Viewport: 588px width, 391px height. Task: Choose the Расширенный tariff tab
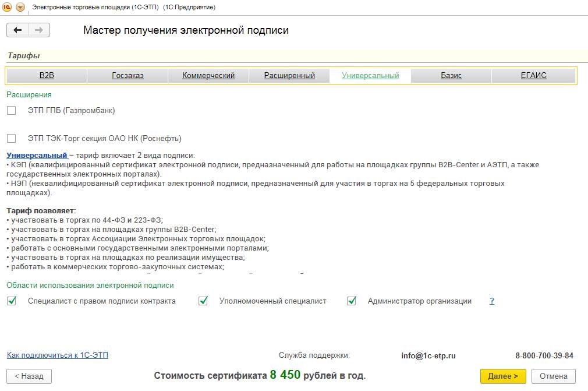click(x=289, y=75)
